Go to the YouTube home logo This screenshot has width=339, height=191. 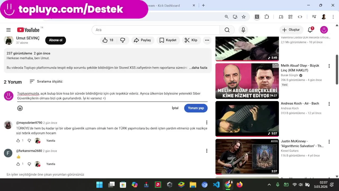[28, 30]
